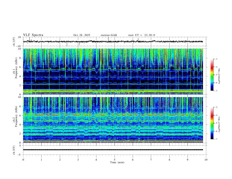Click the ch.2 "Frequency (kHz)" axis label
This screenshot has width=232, height=179.
tap(16, 116)
